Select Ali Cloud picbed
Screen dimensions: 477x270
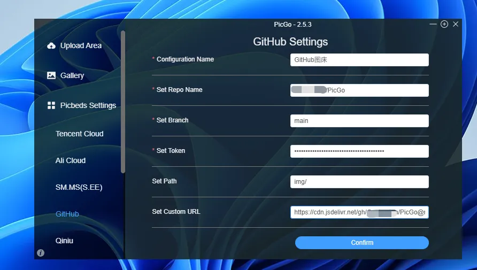70,160
